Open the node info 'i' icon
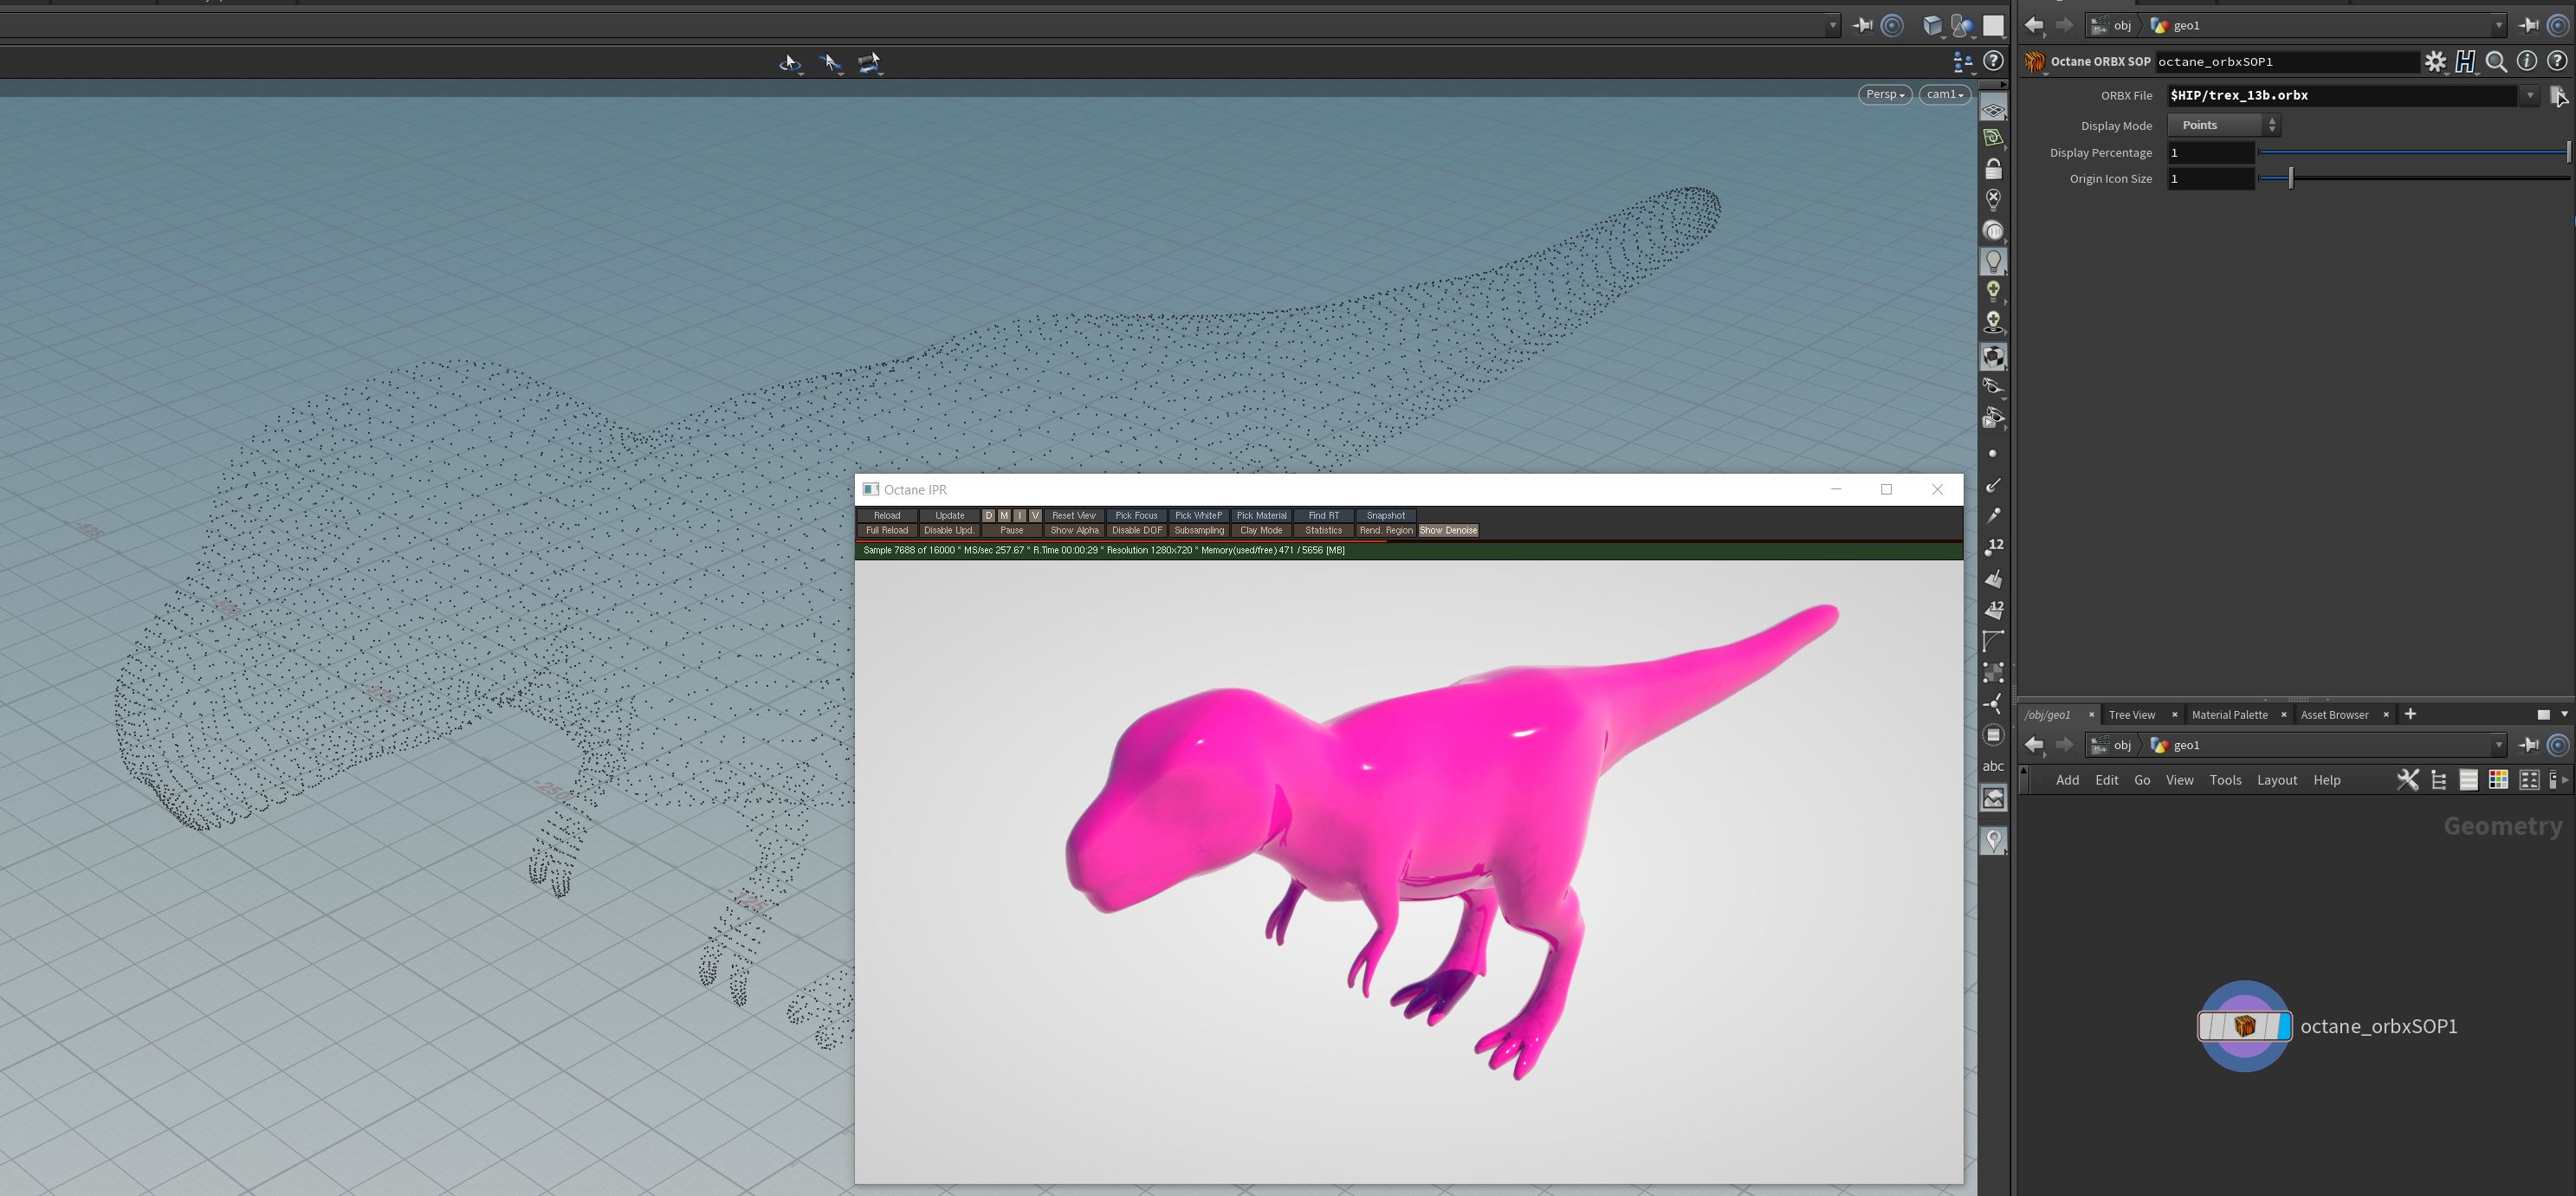The image size is (2576, 1196). [x=2526, y=62]
